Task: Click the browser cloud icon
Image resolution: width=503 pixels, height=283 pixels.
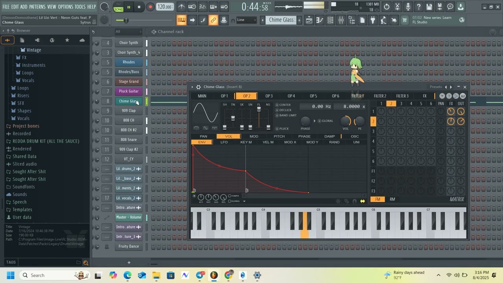Action: point(82,40)
